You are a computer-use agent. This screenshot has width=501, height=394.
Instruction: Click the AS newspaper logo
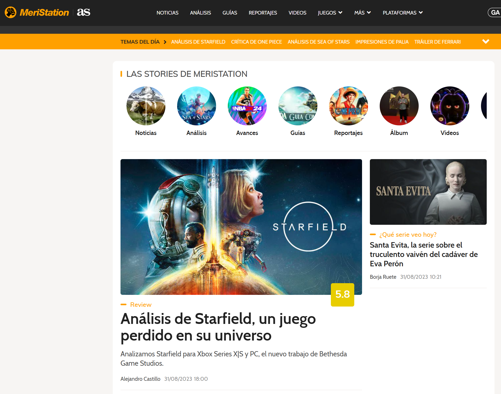click(83, 12)
